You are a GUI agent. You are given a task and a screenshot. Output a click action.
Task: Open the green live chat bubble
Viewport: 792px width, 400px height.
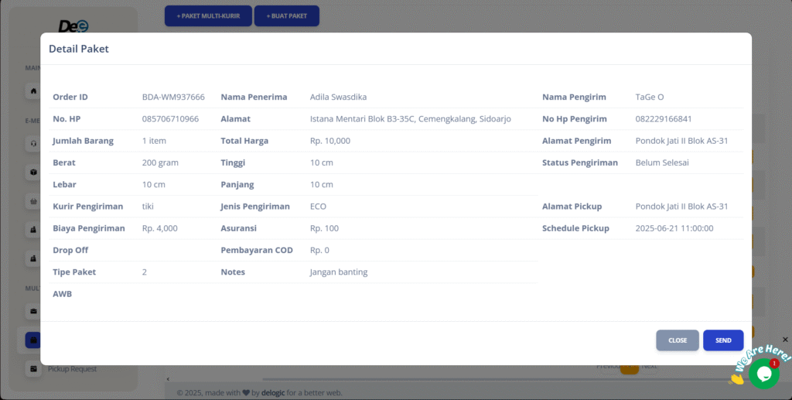[763, 374]
